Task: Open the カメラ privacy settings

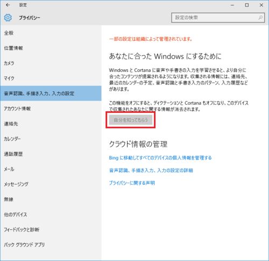Action: click(x=51, y=63)
